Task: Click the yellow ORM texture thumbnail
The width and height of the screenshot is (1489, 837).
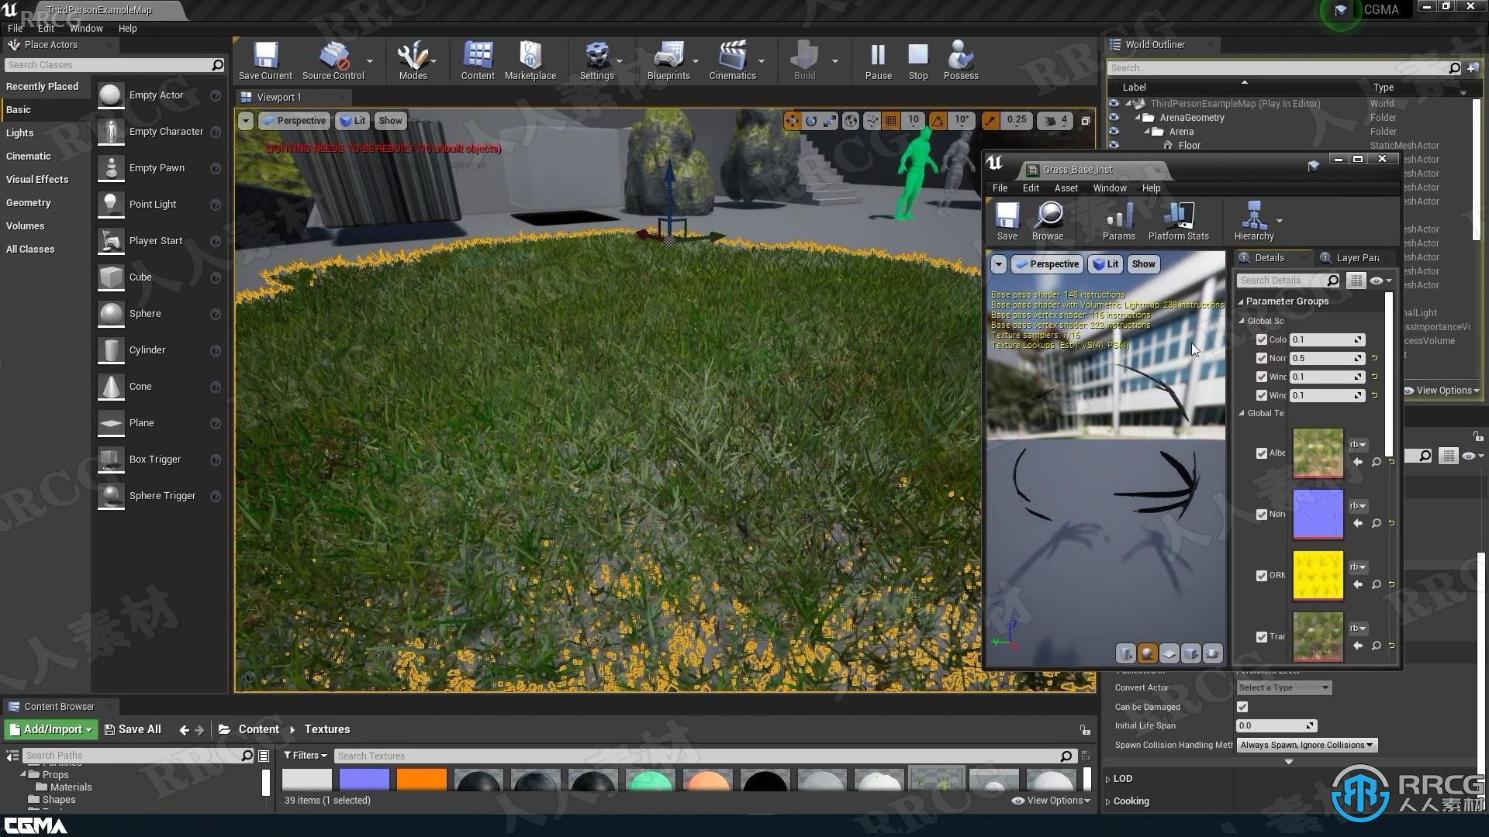Action: point(1318,576)
